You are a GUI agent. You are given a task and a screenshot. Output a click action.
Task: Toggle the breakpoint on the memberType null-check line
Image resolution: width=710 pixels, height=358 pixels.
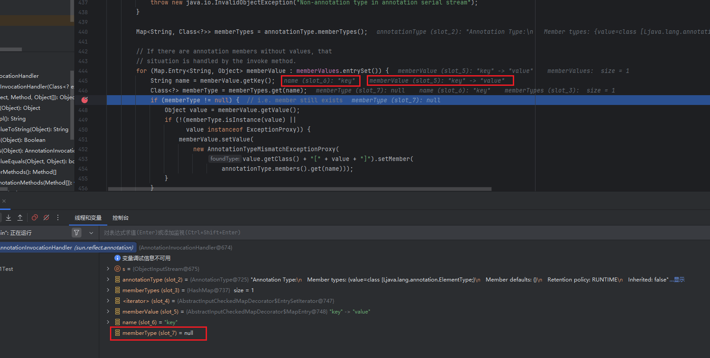point(85,100)
